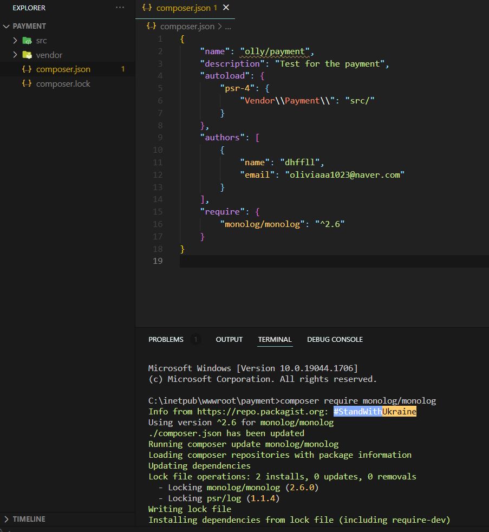Image resolution: width=489 pixels, height=532 pixels.
Task: Click the JSON icon beside composer.lock
Action: [x=27, y=83]
